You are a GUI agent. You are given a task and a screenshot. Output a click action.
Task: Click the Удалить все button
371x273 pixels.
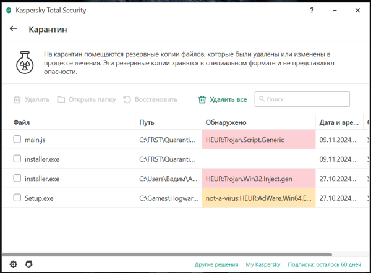click(228, 99)
